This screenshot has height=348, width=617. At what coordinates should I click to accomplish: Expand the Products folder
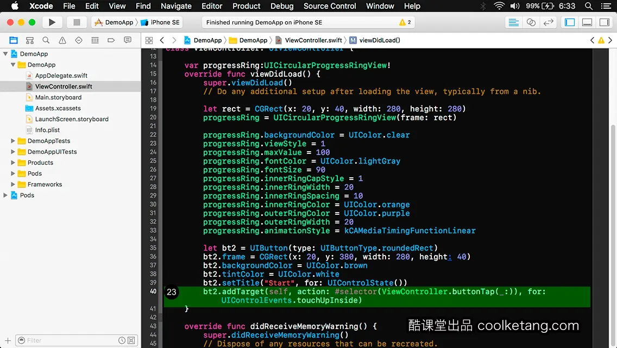(13, 163)
